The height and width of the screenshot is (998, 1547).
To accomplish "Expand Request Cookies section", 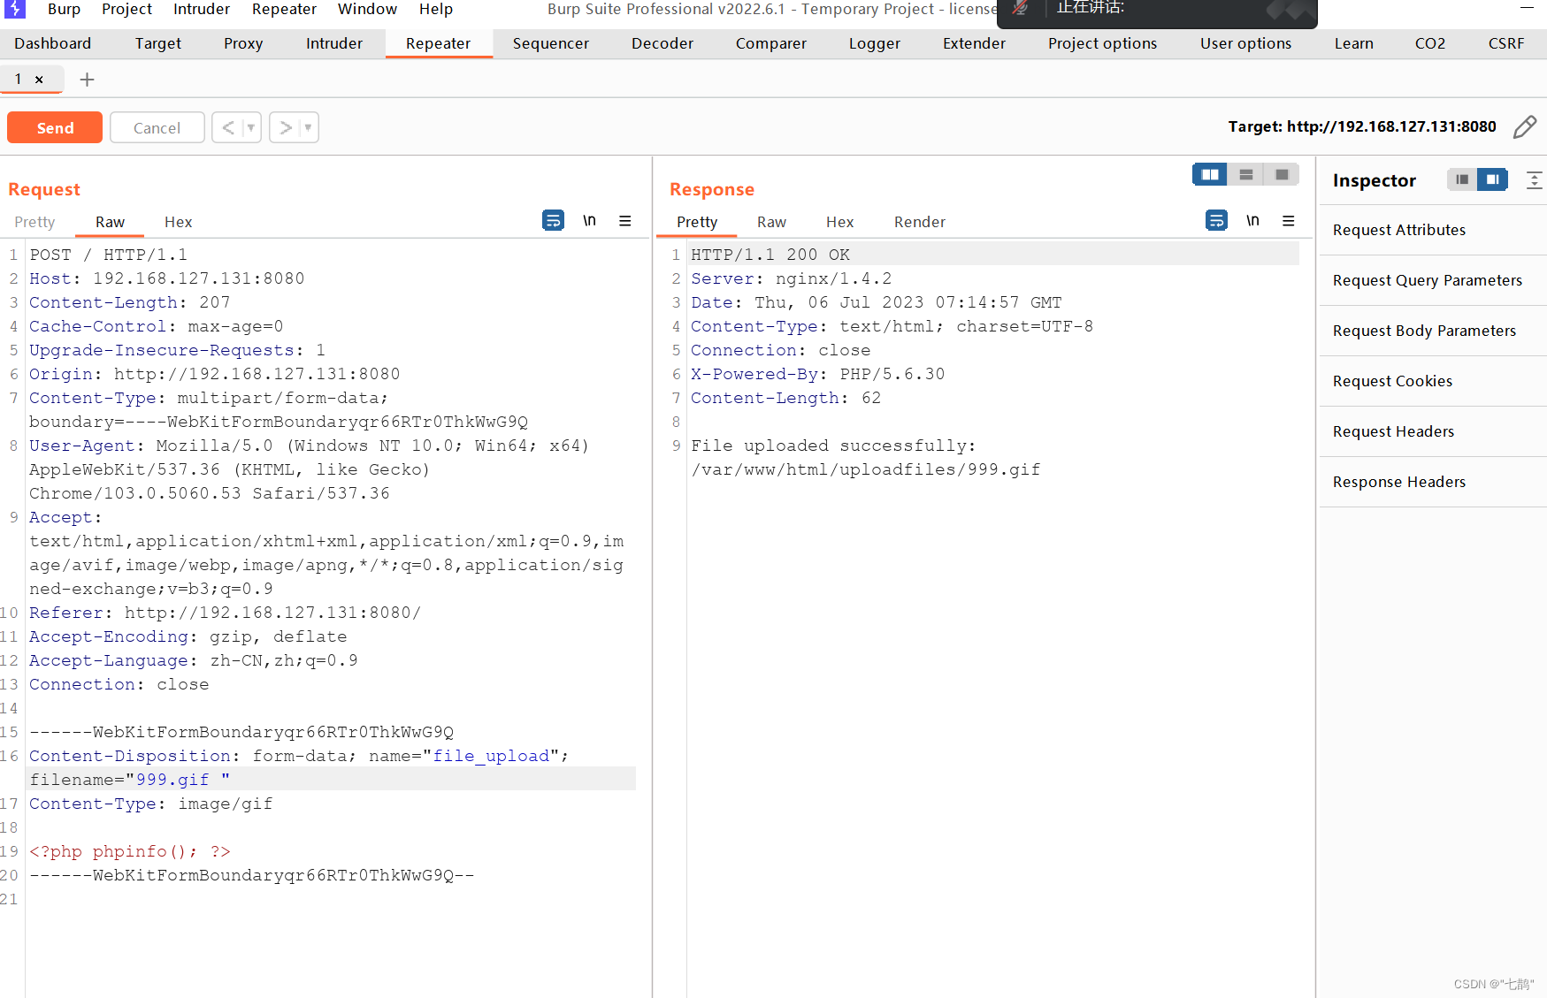I will pos(1433,381).
